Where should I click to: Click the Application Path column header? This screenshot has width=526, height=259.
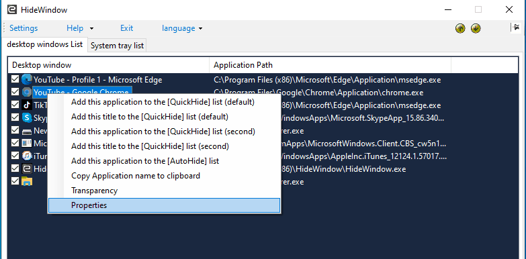pos(330,65)
